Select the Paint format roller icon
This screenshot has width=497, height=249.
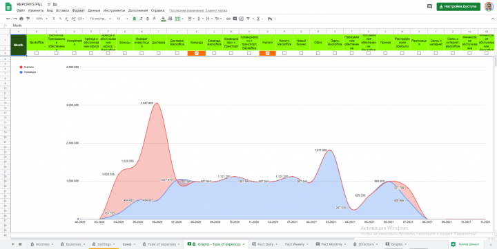tap(28, 19)
